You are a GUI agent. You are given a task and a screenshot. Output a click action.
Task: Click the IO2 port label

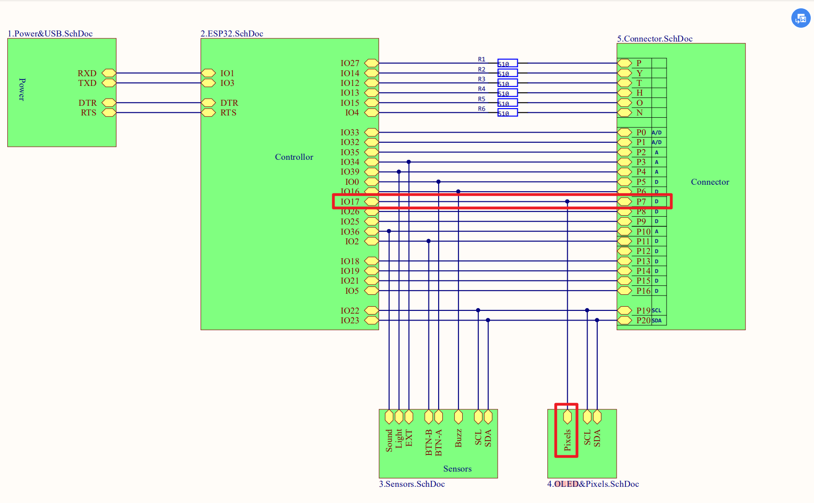click(352, 241)
